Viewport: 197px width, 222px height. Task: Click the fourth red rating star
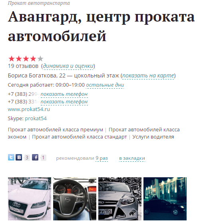33,59
